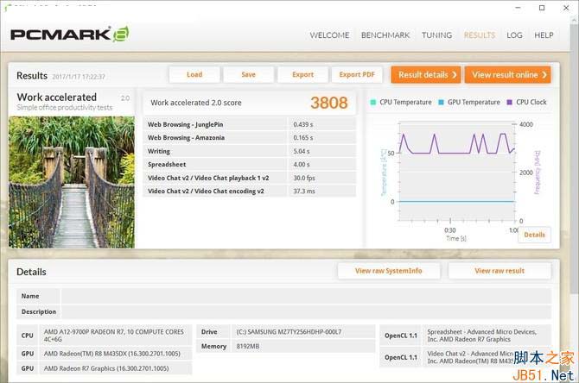Open the HELP tab

pyautogui.click(x=544, y=35)
